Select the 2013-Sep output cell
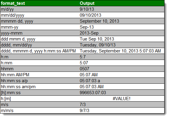 coord(122,33)
